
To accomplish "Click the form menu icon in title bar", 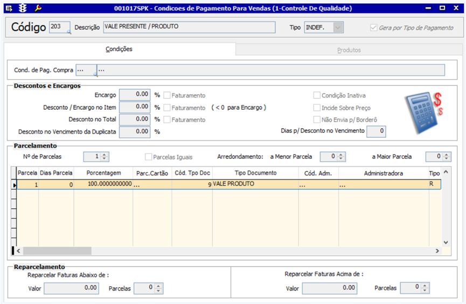I will tap(9, 8).
